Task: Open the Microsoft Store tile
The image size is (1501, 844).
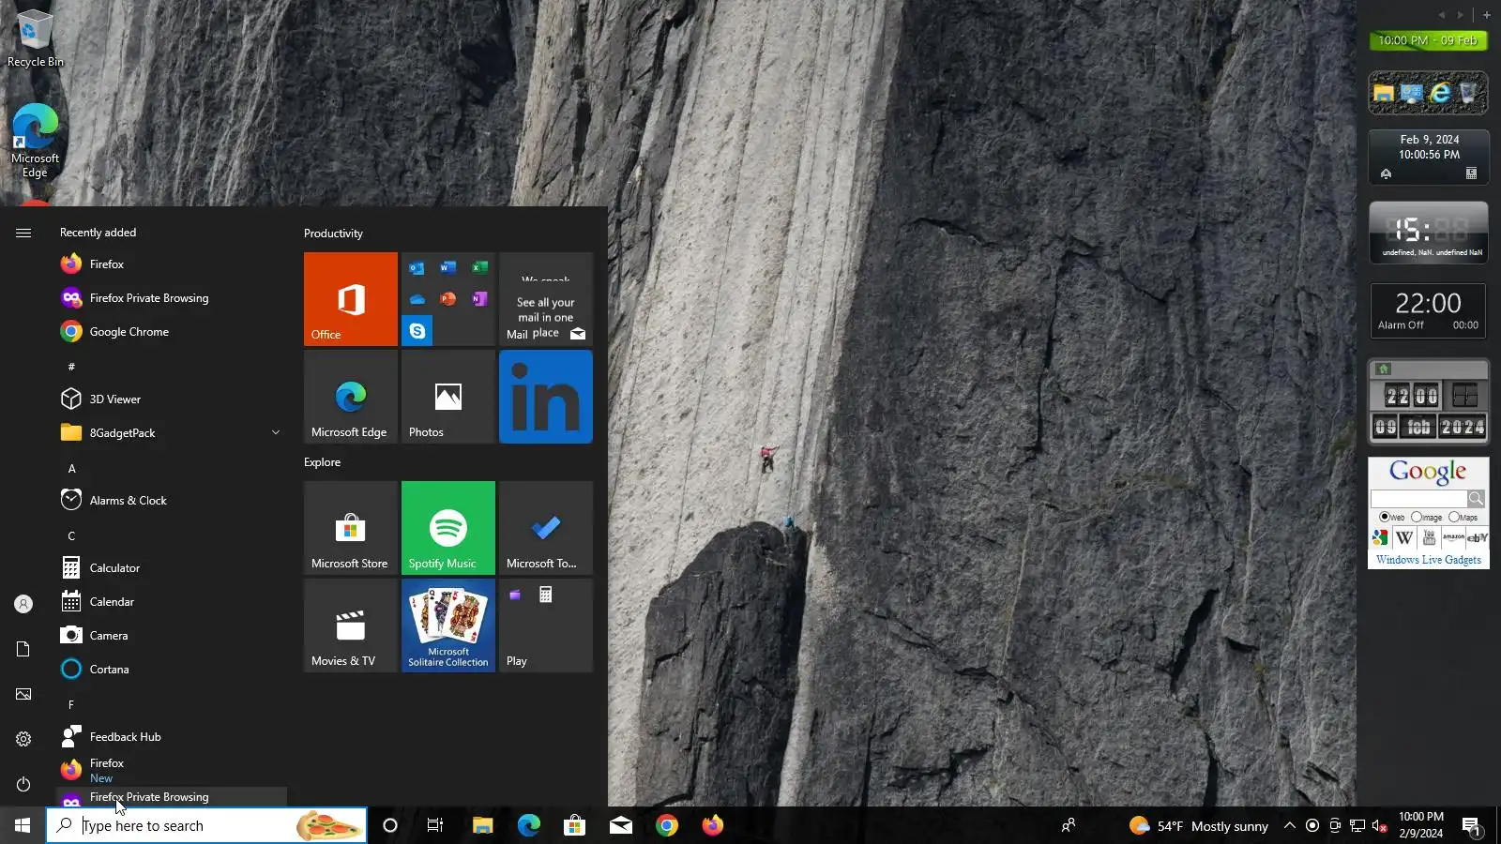Action: 351,528
